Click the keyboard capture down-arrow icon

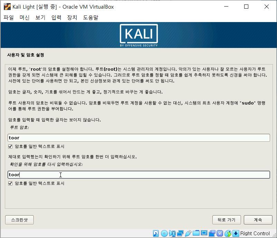236,234
